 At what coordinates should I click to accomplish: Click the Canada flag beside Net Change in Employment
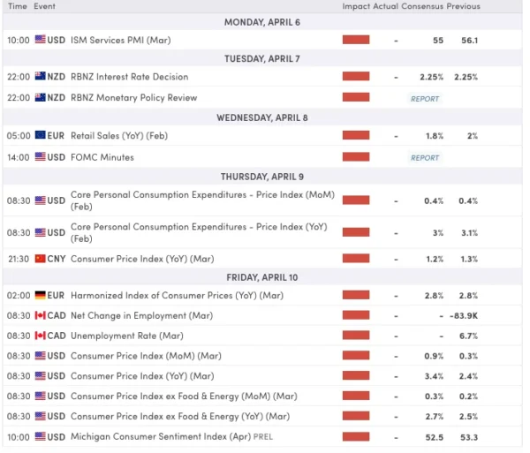(41, 315)
